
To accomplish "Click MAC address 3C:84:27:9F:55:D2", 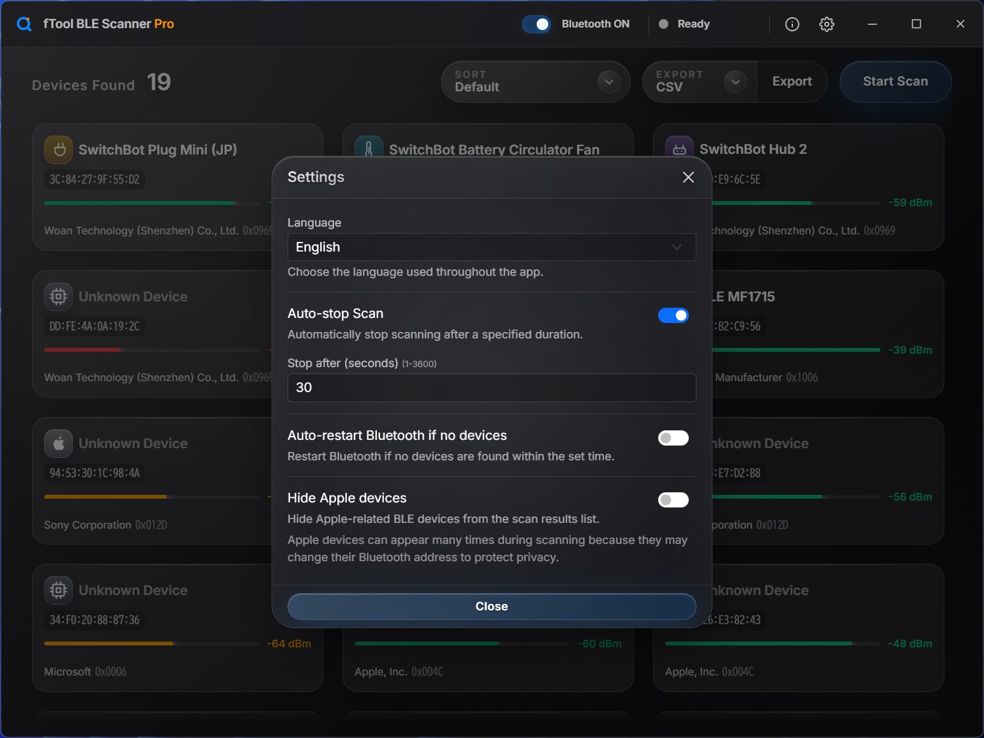I will pos(95,179).
